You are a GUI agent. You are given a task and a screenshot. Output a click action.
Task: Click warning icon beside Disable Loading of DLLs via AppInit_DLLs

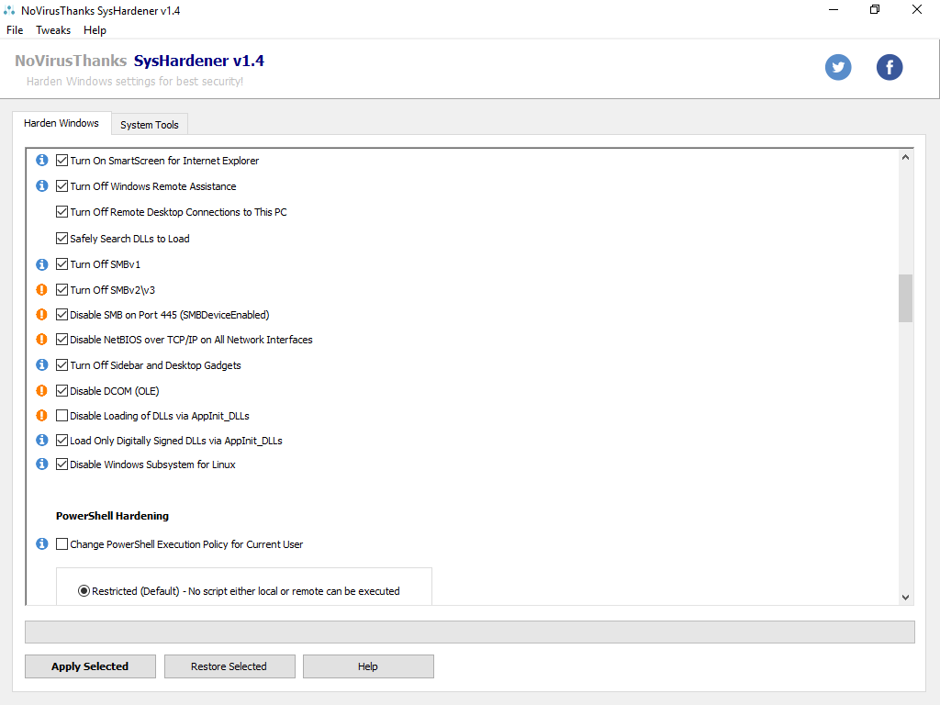pos(42,415)
